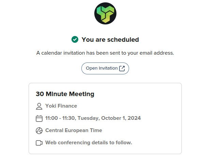Click the Yoki Finance logo at top
This screenshot has height=165, width=207.
coord(105,14)
